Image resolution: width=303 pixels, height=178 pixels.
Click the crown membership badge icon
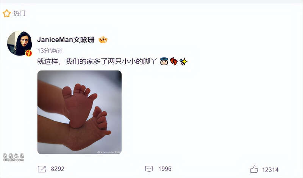[x=103, y=40]
